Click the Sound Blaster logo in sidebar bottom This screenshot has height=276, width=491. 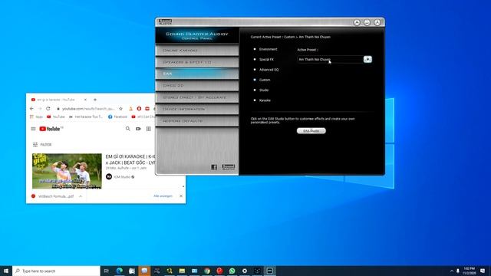(229, 167)
